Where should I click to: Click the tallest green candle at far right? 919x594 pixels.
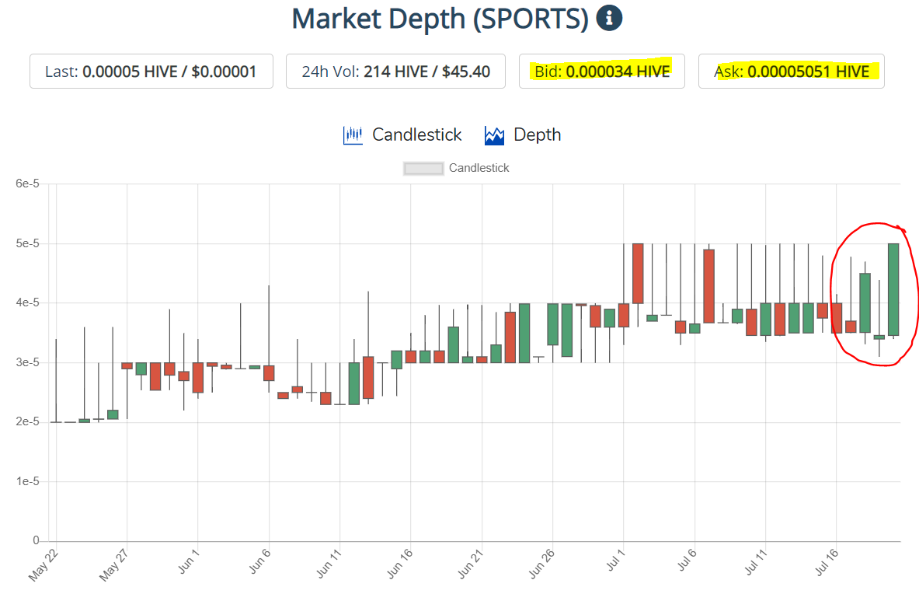pos(893,289)
